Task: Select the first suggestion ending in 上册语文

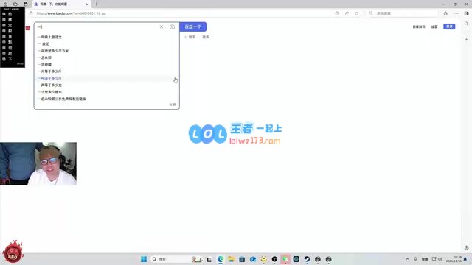Action: tap(50, 37)
